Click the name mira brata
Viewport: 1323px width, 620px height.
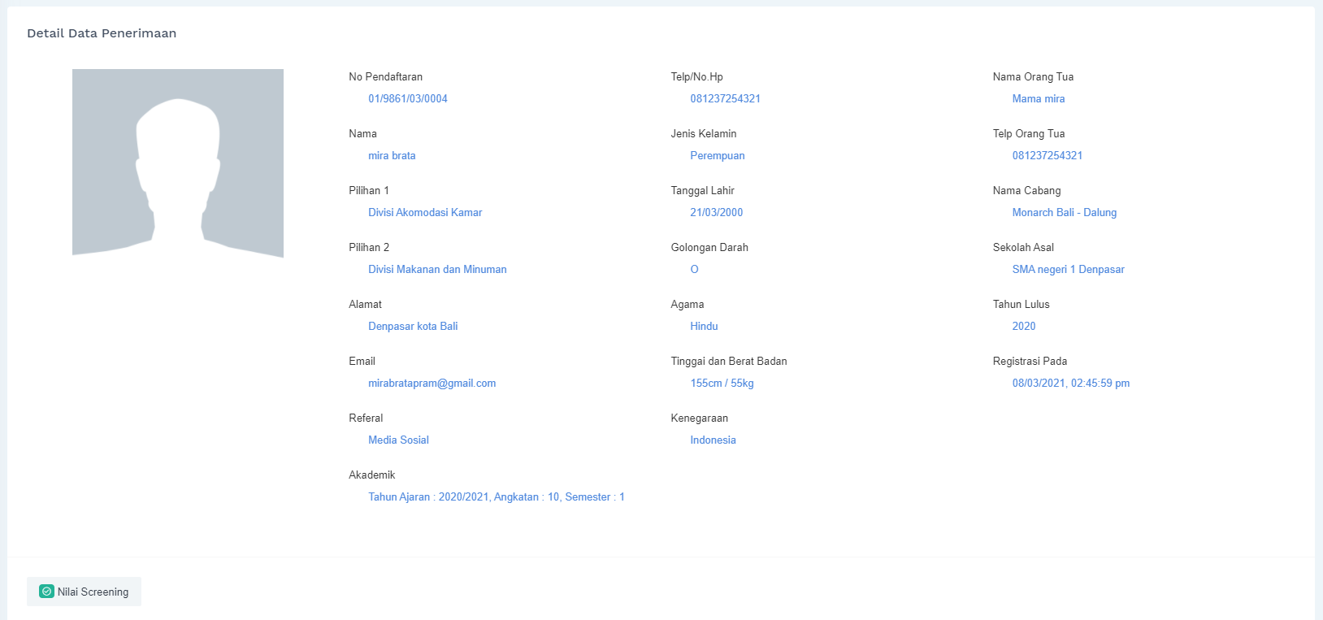pos(392,155)
